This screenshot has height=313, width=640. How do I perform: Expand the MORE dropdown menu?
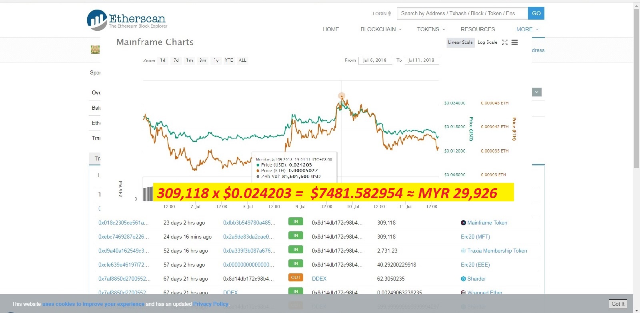tap(528, 29)
